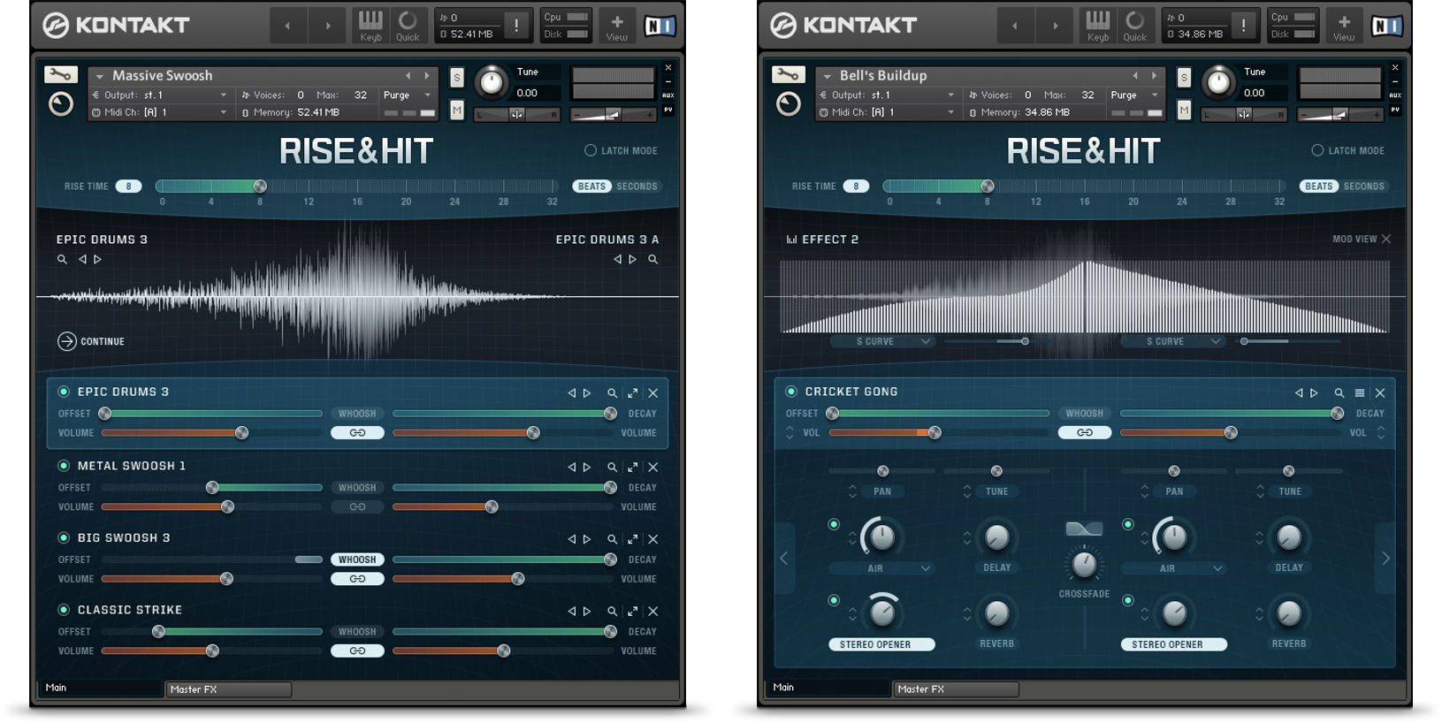This screenshot has height=723, width=1442.
Task: Open the Main tab in Bell's Buildup window
Action: tap(827, 688)
